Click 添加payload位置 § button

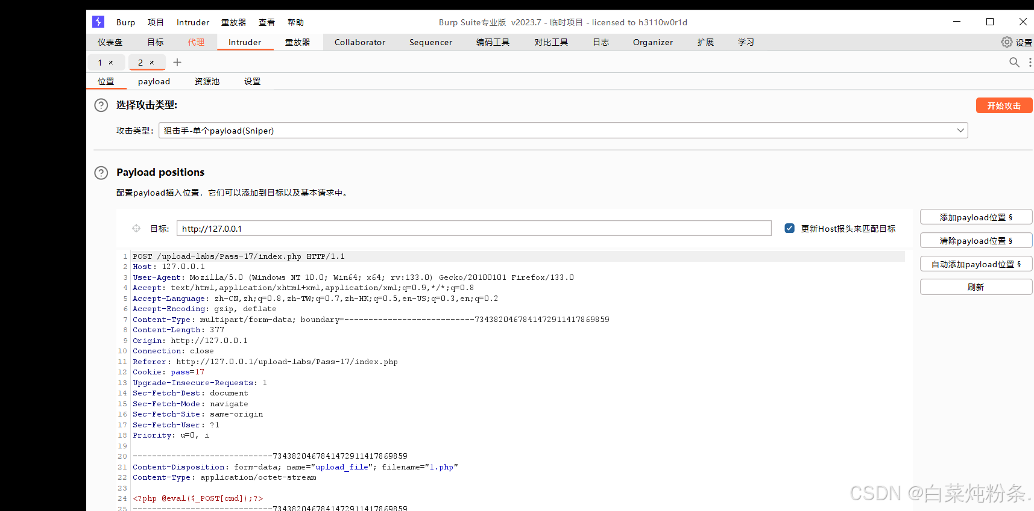[x=976, y=217]
